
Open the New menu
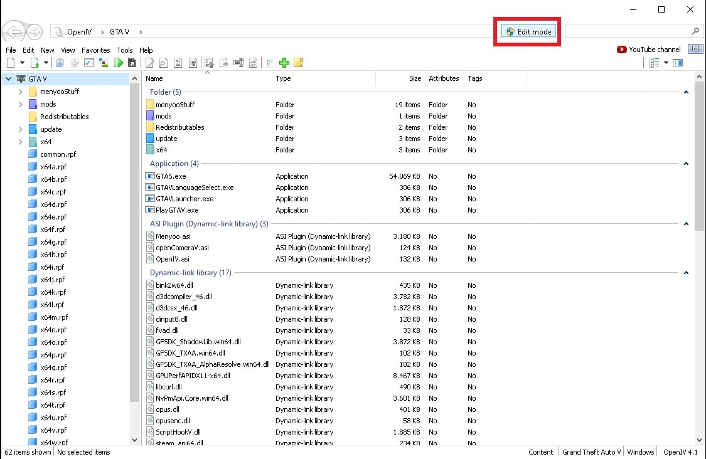[47, 50]
